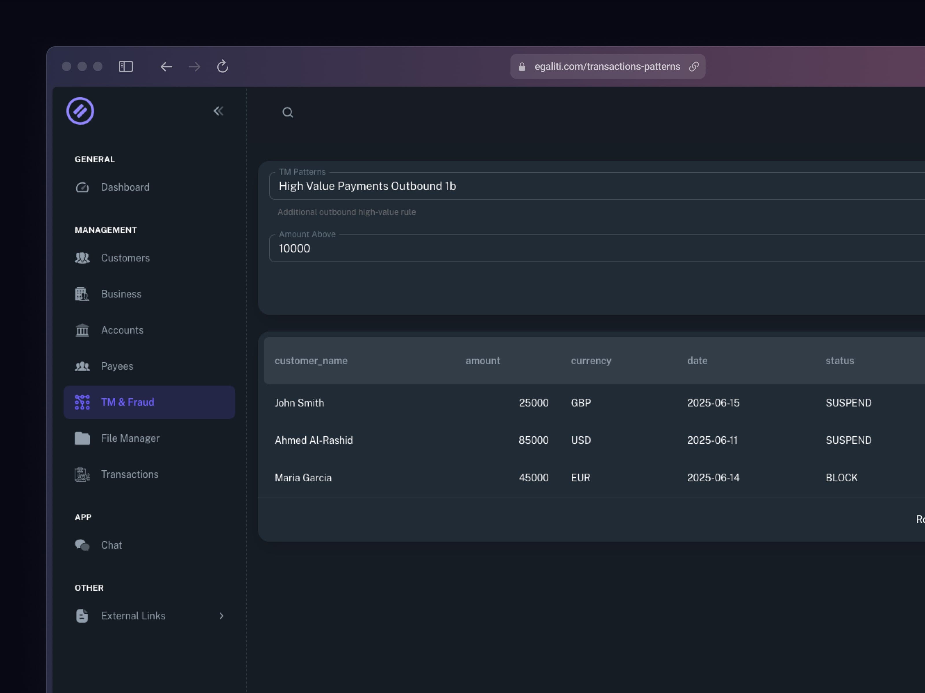
Task: Click the Accounts bank icon
Action: tap(82, 330)
